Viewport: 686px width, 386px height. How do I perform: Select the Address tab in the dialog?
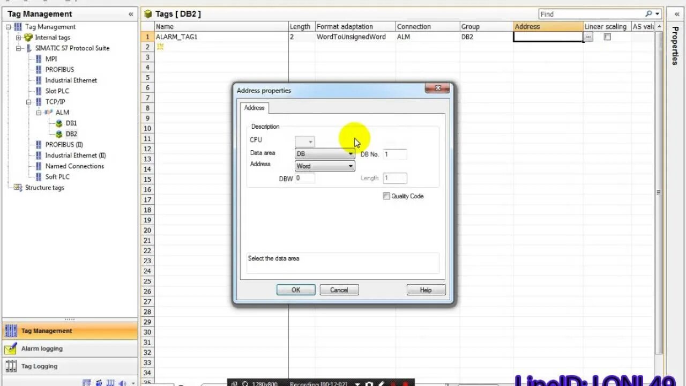[254, 108]
